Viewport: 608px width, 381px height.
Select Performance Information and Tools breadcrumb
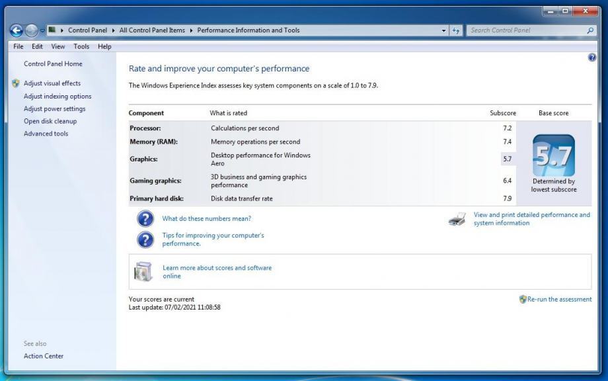pos(248,30)
